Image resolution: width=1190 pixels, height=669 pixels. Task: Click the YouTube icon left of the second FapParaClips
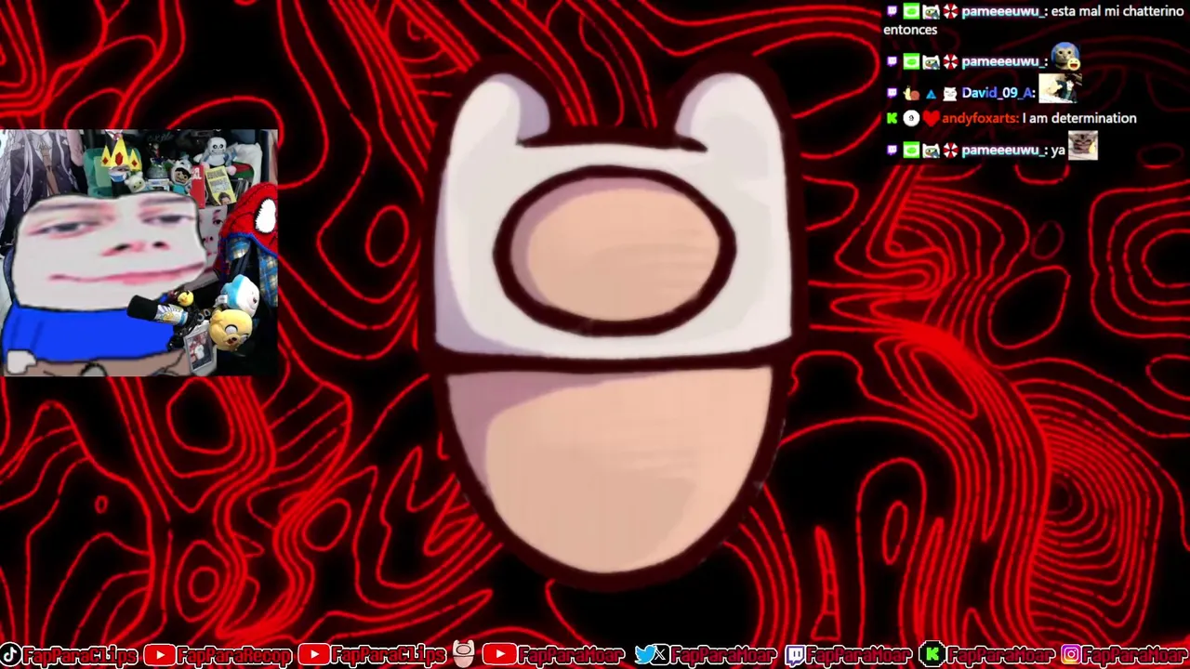(x=313, y=655)
